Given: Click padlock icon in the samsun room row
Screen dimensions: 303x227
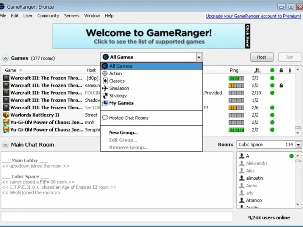Looking at the screenshot, I should pos(281,86).
